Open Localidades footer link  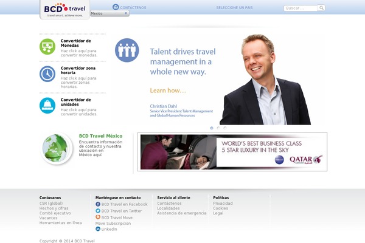click(x=169, y=208)
